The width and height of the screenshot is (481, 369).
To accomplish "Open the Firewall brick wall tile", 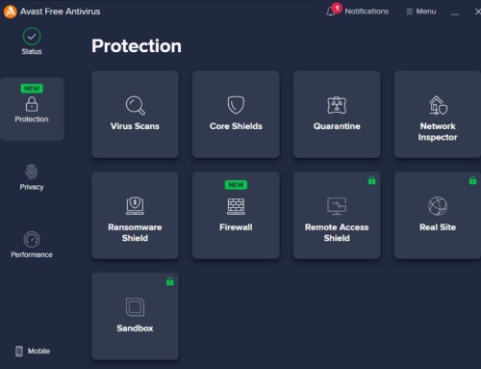I will [236, 215].
